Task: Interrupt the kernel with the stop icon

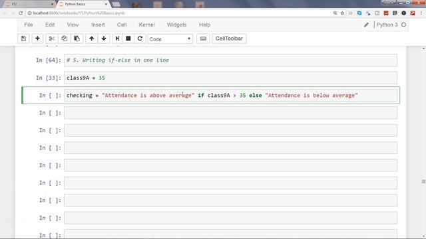Action: (x=128, y=39)
